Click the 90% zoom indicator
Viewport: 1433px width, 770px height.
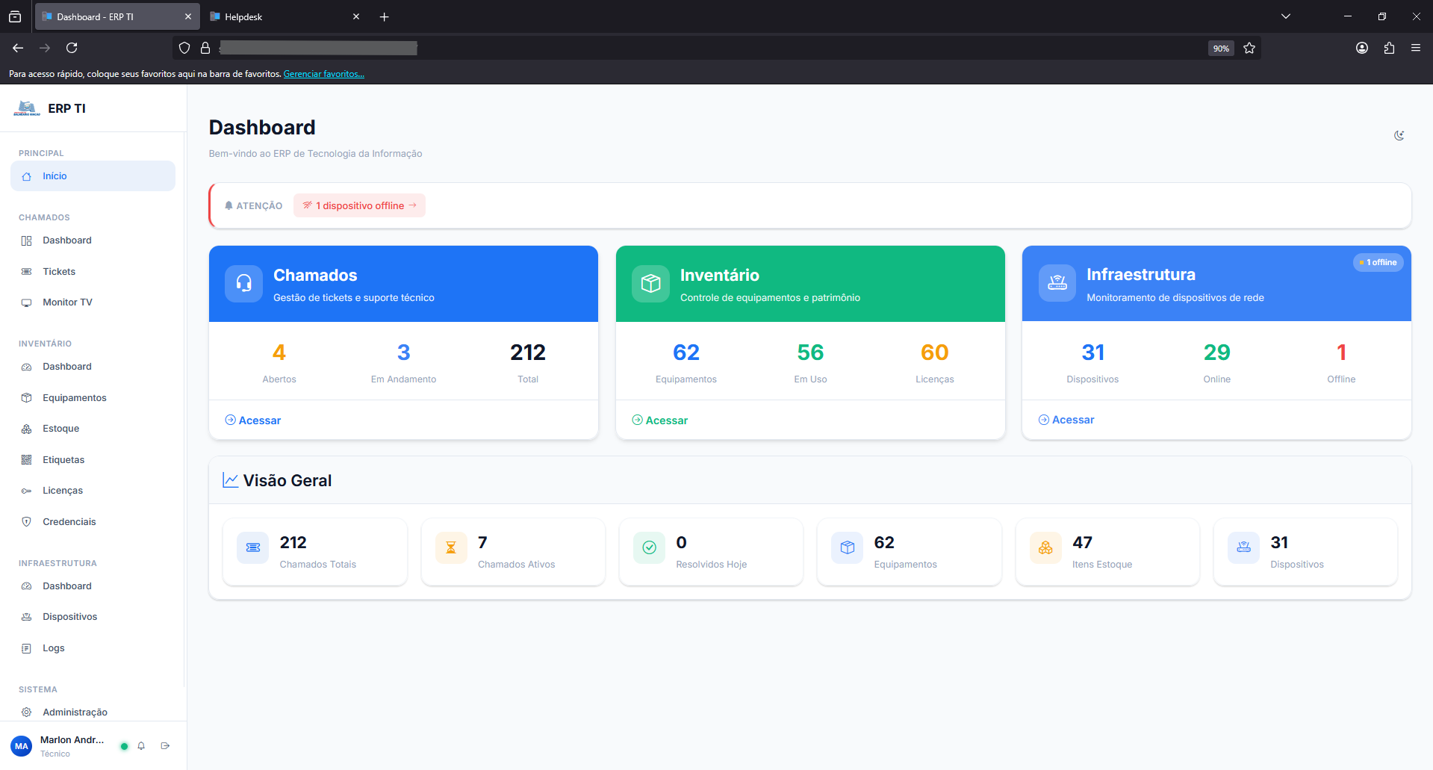[1221, 48]
